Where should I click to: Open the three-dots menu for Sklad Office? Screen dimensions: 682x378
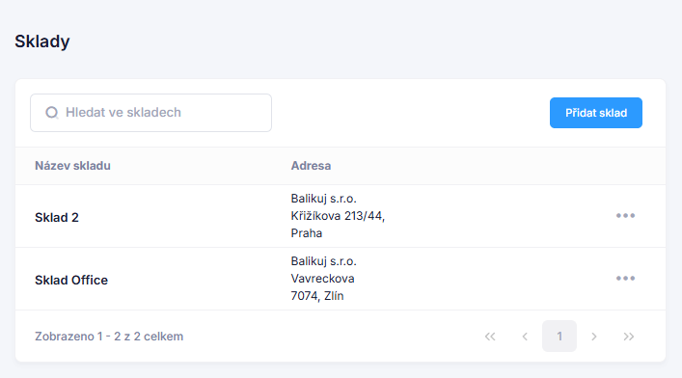tap(625, 279)
